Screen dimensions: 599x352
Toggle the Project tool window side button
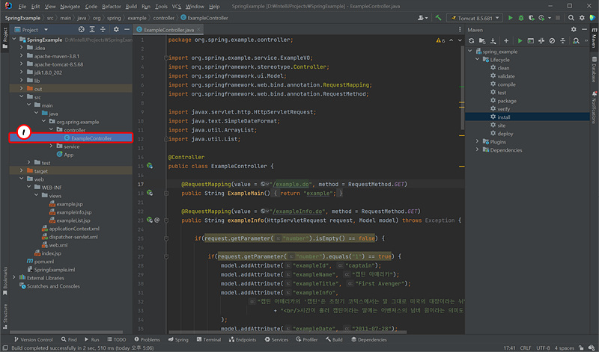coord(5,38)
